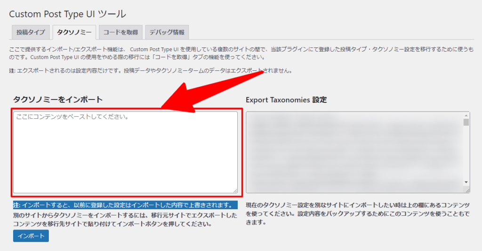Open the 投稿タイプ tab
This screenshot has height=251, width=482.
30,32
